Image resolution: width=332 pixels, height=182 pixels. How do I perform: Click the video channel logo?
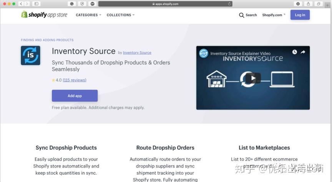tap(204, 53)
